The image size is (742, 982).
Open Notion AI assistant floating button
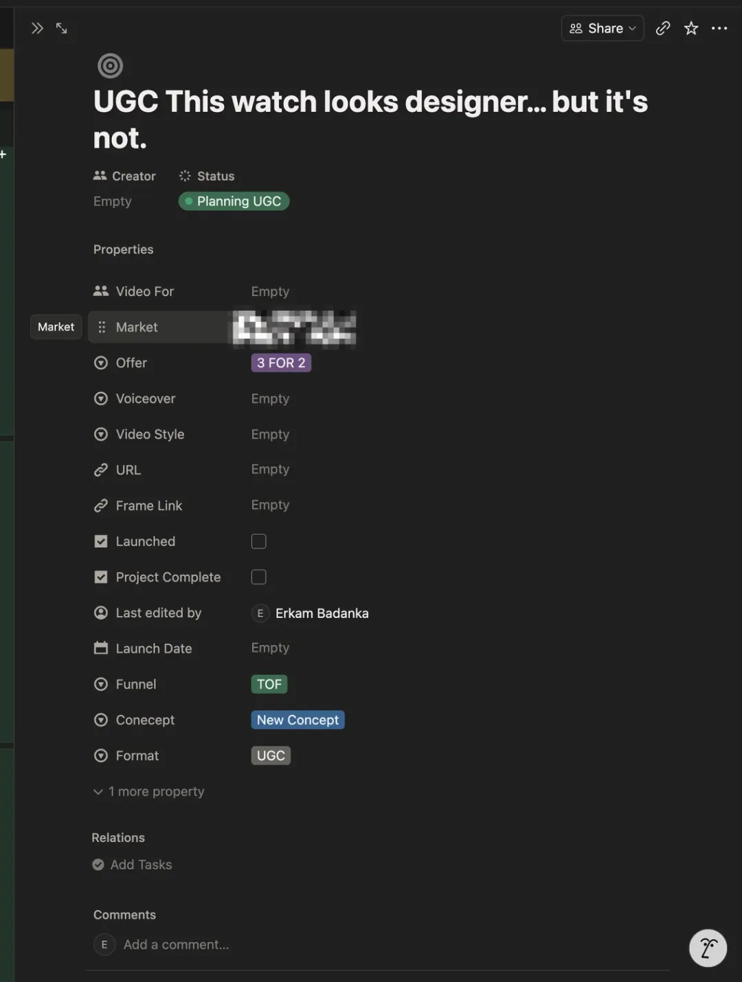point(708,948)
